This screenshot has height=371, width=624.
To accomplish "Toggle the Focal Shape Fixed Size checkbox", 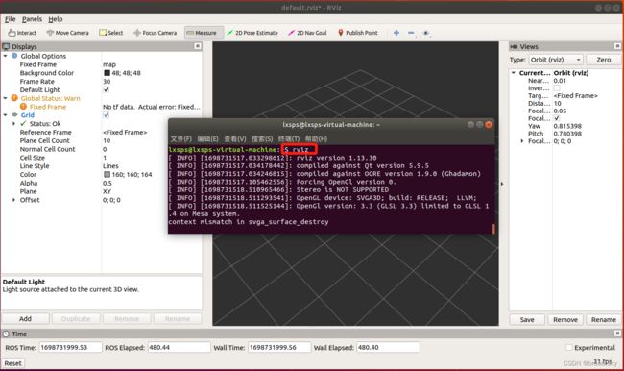I will 557,118.
